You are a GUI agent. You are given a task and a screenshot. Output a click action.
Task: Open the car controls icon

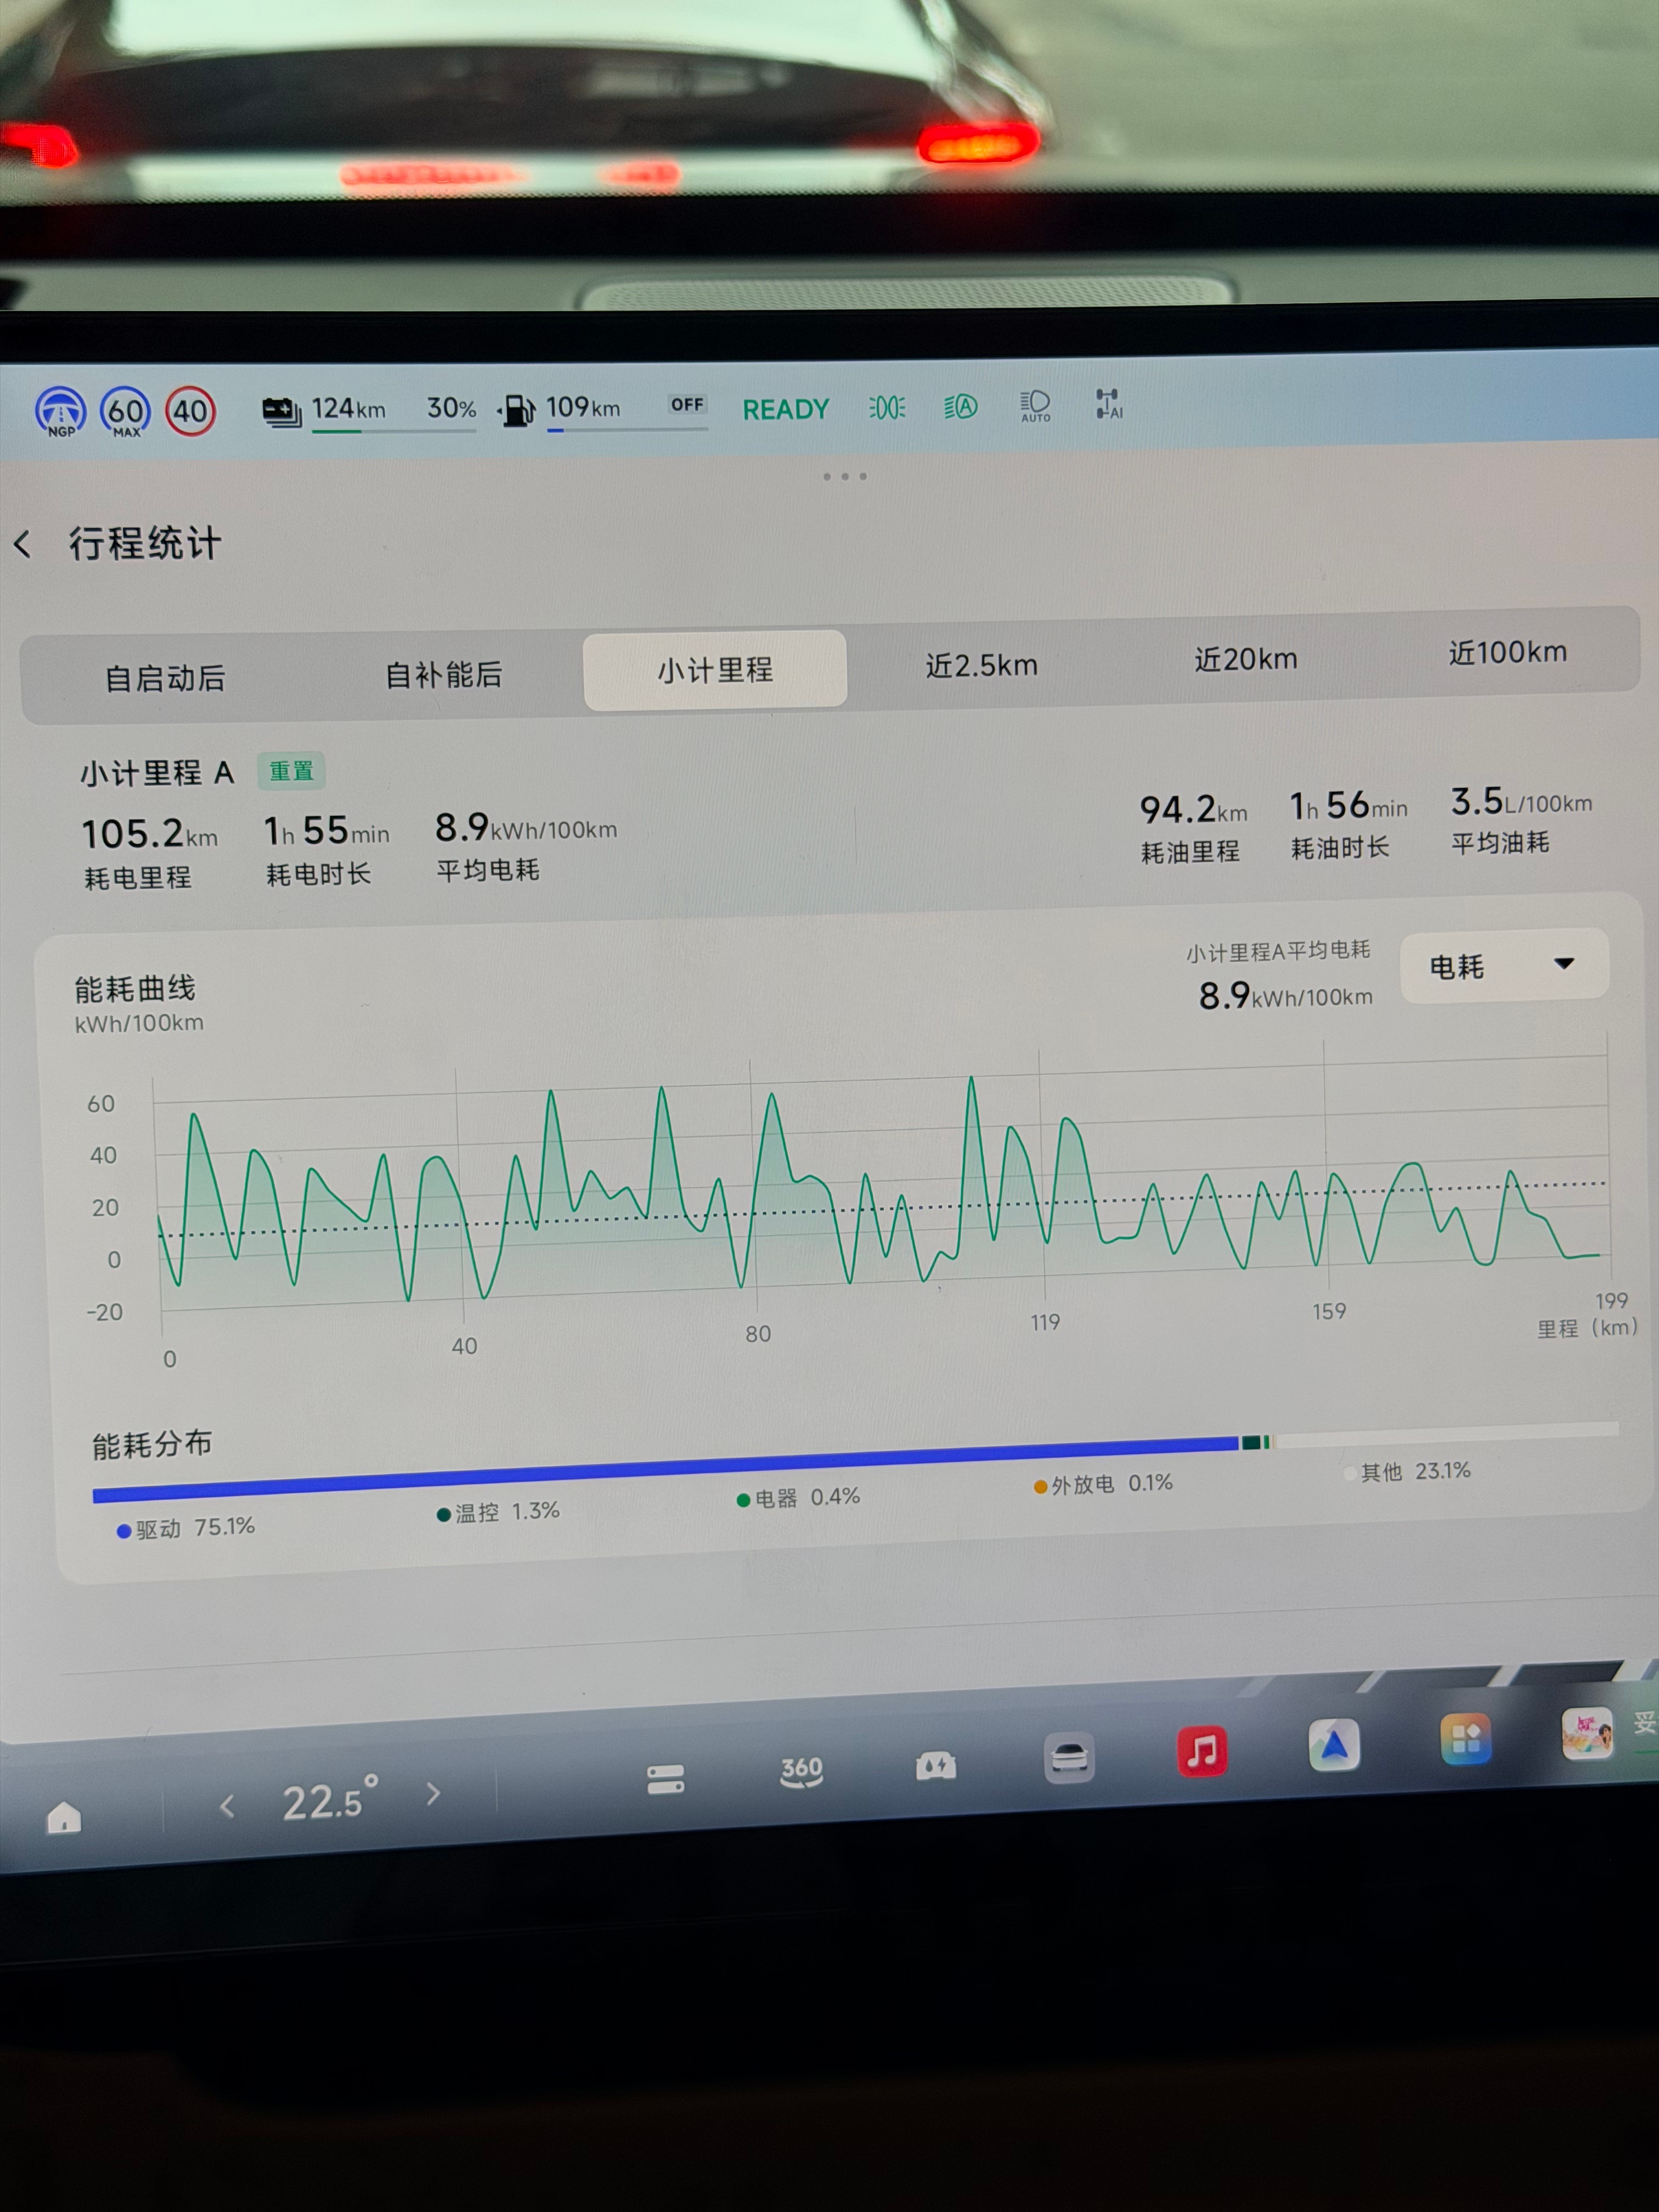[x=1069, y=1757]
